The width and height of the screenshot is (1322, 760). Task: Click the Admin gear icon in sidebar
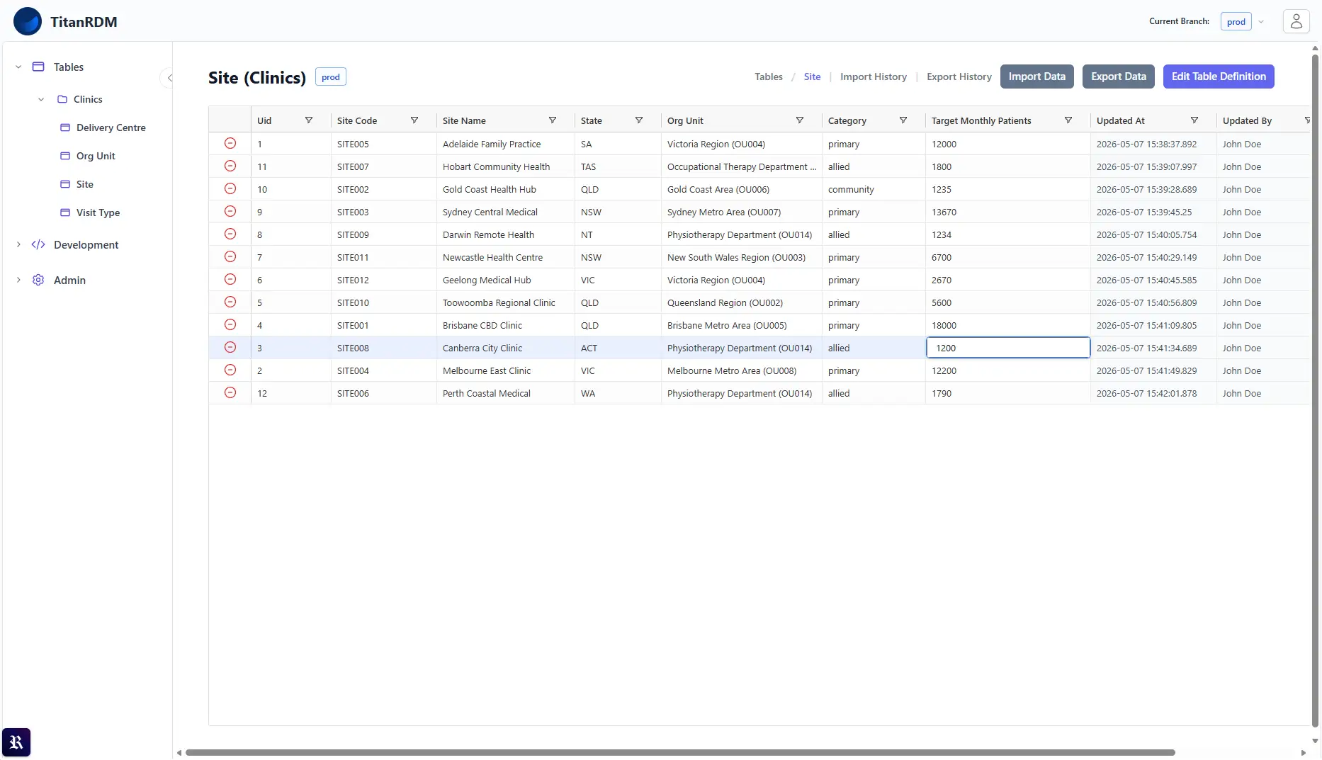(x=38, y=280)
